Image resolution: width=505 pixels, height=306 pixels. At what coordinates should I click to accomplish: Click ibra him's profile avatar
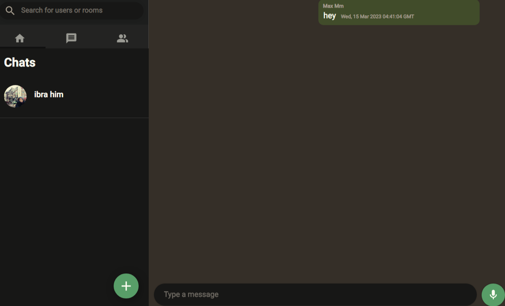point(15,96)
